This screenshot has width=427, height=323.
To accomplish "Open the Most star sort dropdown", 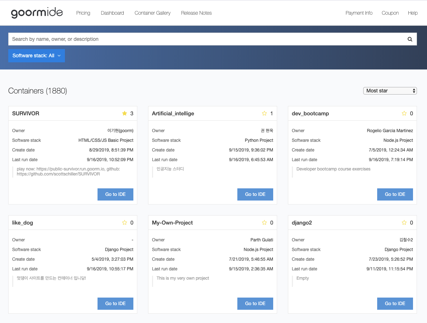I will click(x=390, y=91).
